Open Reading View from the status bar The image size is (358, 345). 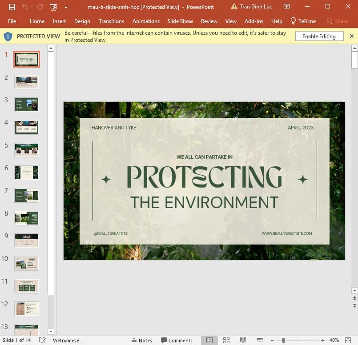point(243,340)
